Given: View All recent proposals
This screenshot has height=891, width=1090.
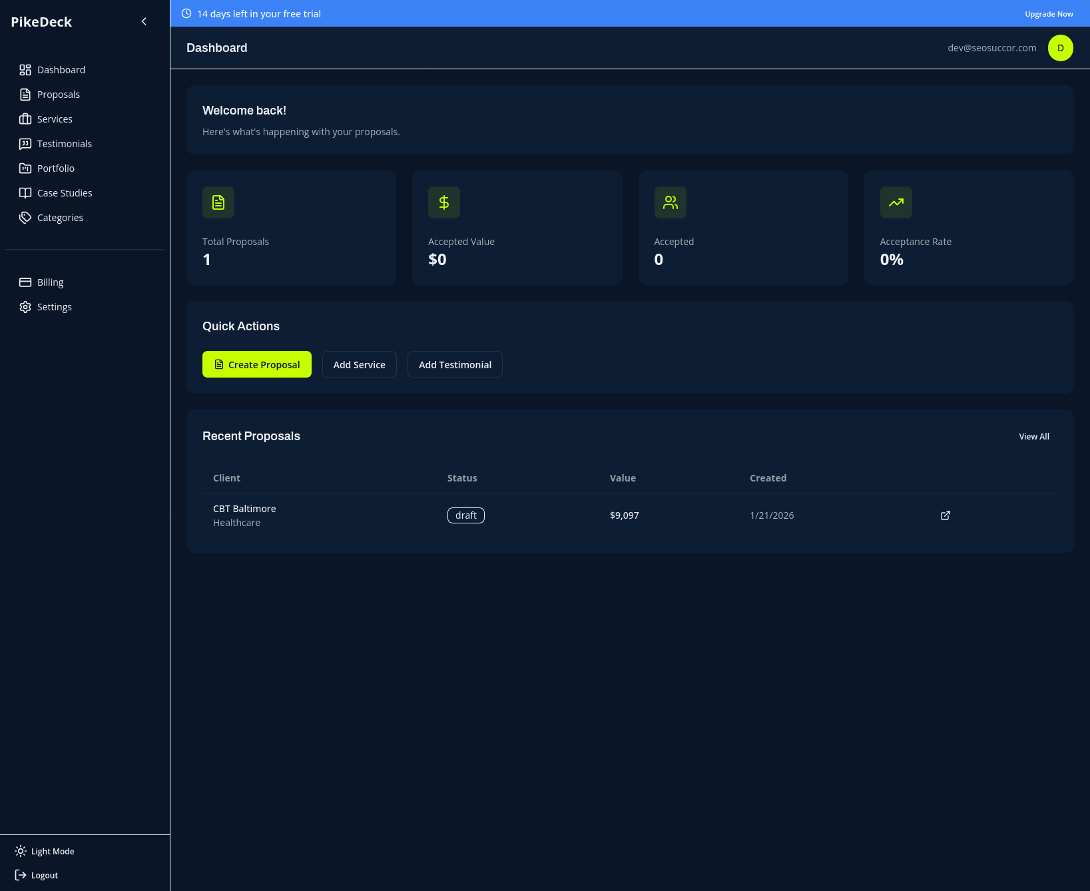Looking at the screenshot, I should (1033, 437).
